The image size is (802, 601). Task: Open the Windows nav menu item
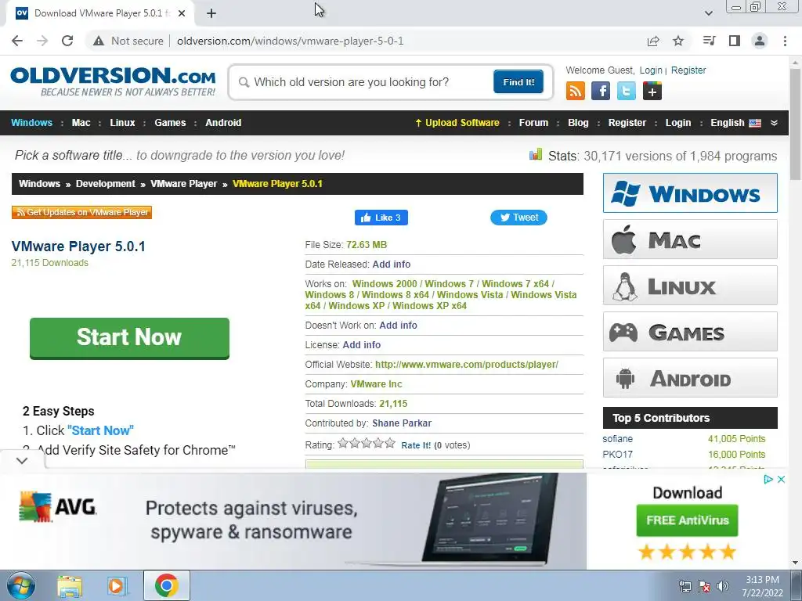pos(31,123)
